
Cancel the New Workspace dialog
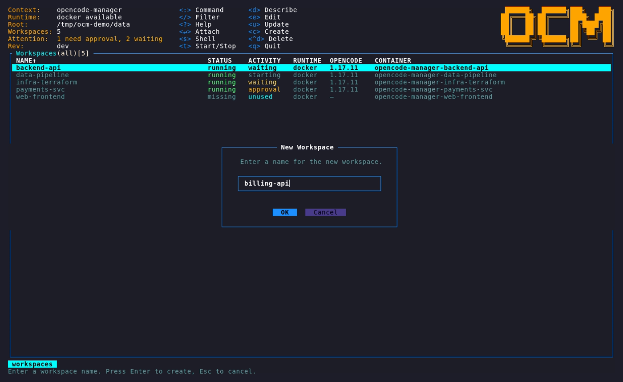click(326, 212)
